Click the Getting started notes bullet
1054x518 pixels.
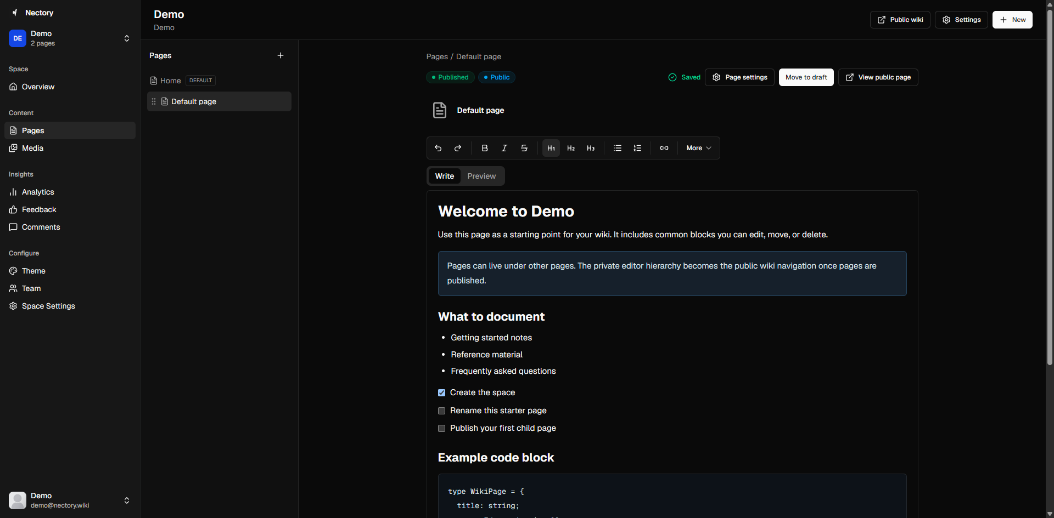coord(491,338)
